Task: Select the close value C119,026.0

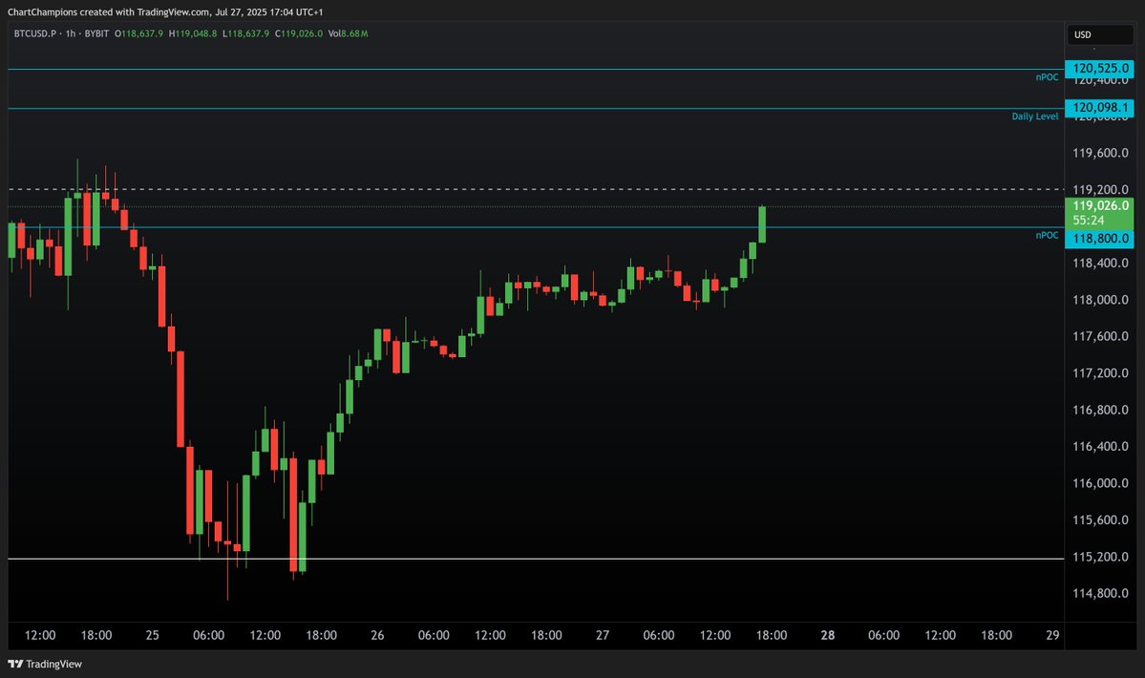Action: click(x=299, y=33)
